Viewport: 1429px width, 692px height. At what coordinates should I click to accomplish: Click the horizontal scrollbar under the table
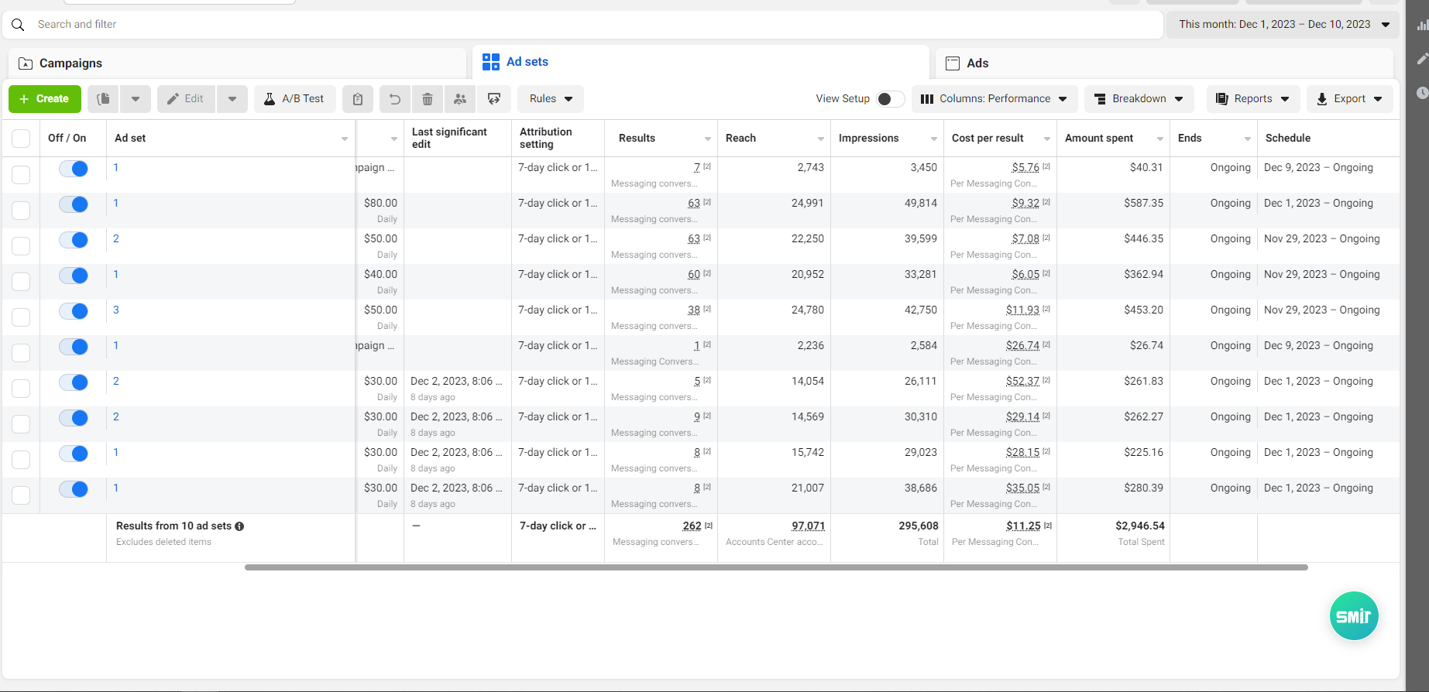coord(776,567)
